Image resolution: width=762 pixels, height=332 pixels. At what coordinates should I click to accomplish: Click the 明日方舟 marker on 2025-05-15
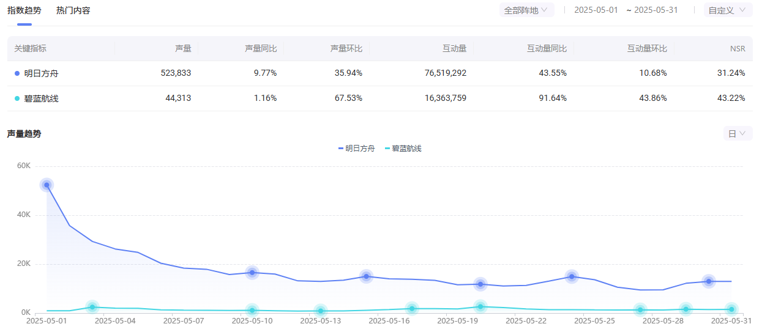click(366, 276)
